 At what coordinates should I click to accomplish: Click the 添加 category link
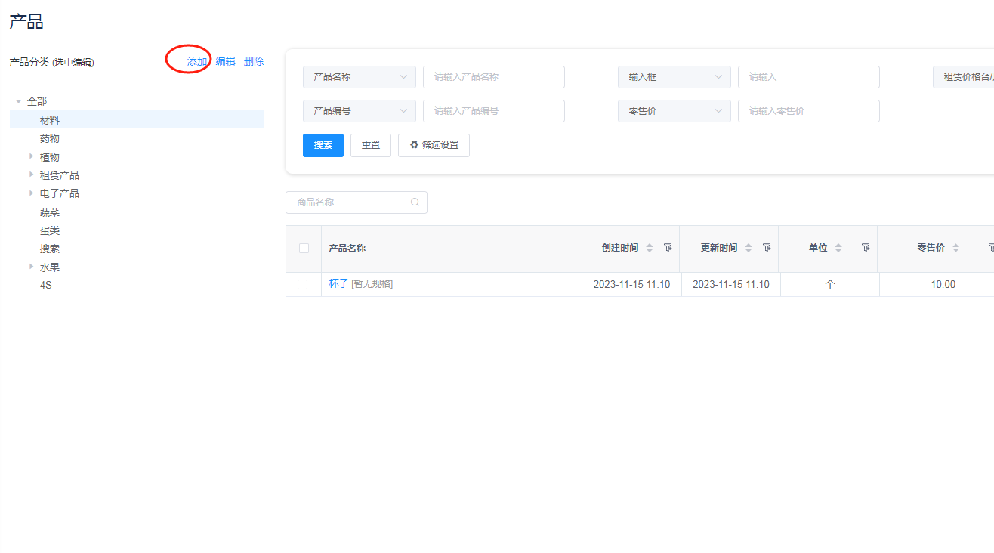[196, 61]
